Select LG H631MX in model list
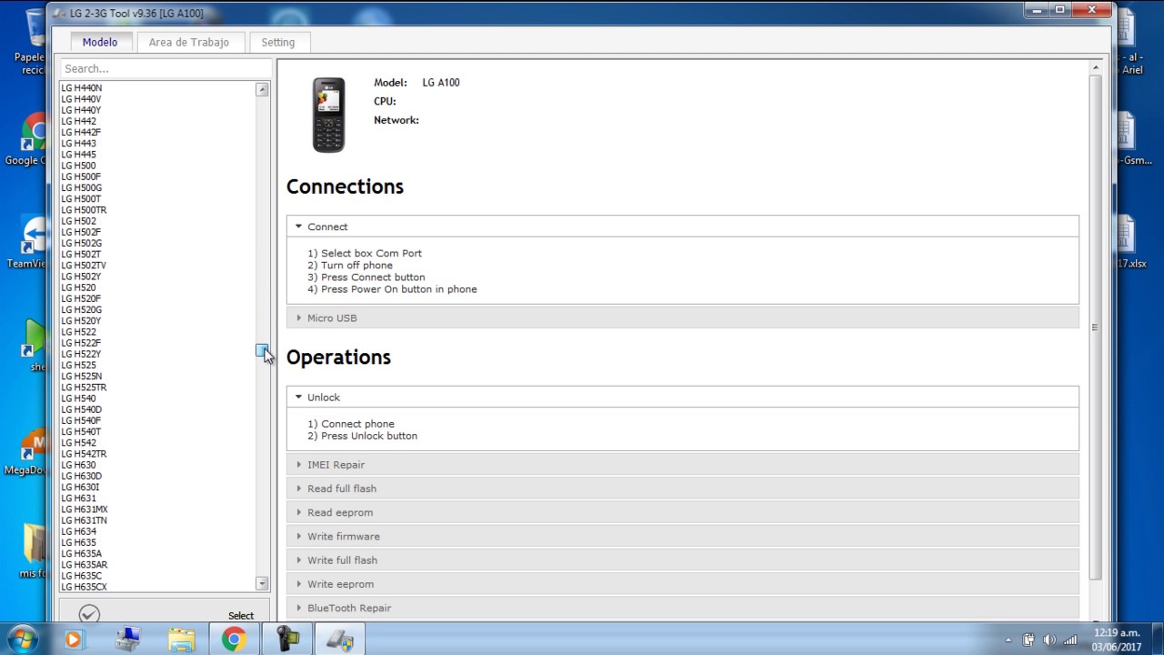The width and height of the screenshot is (1164, 655). (85, 509)
